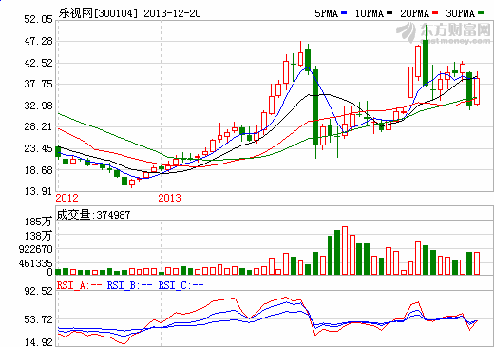The height and width of the screenshot is (347, 494).
Task: Click the 92.52 RSI axis label
Action: pos(39,291)
